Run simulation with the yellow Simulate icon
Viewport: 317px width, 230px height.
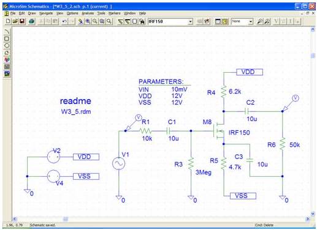[x=225, y=21]
